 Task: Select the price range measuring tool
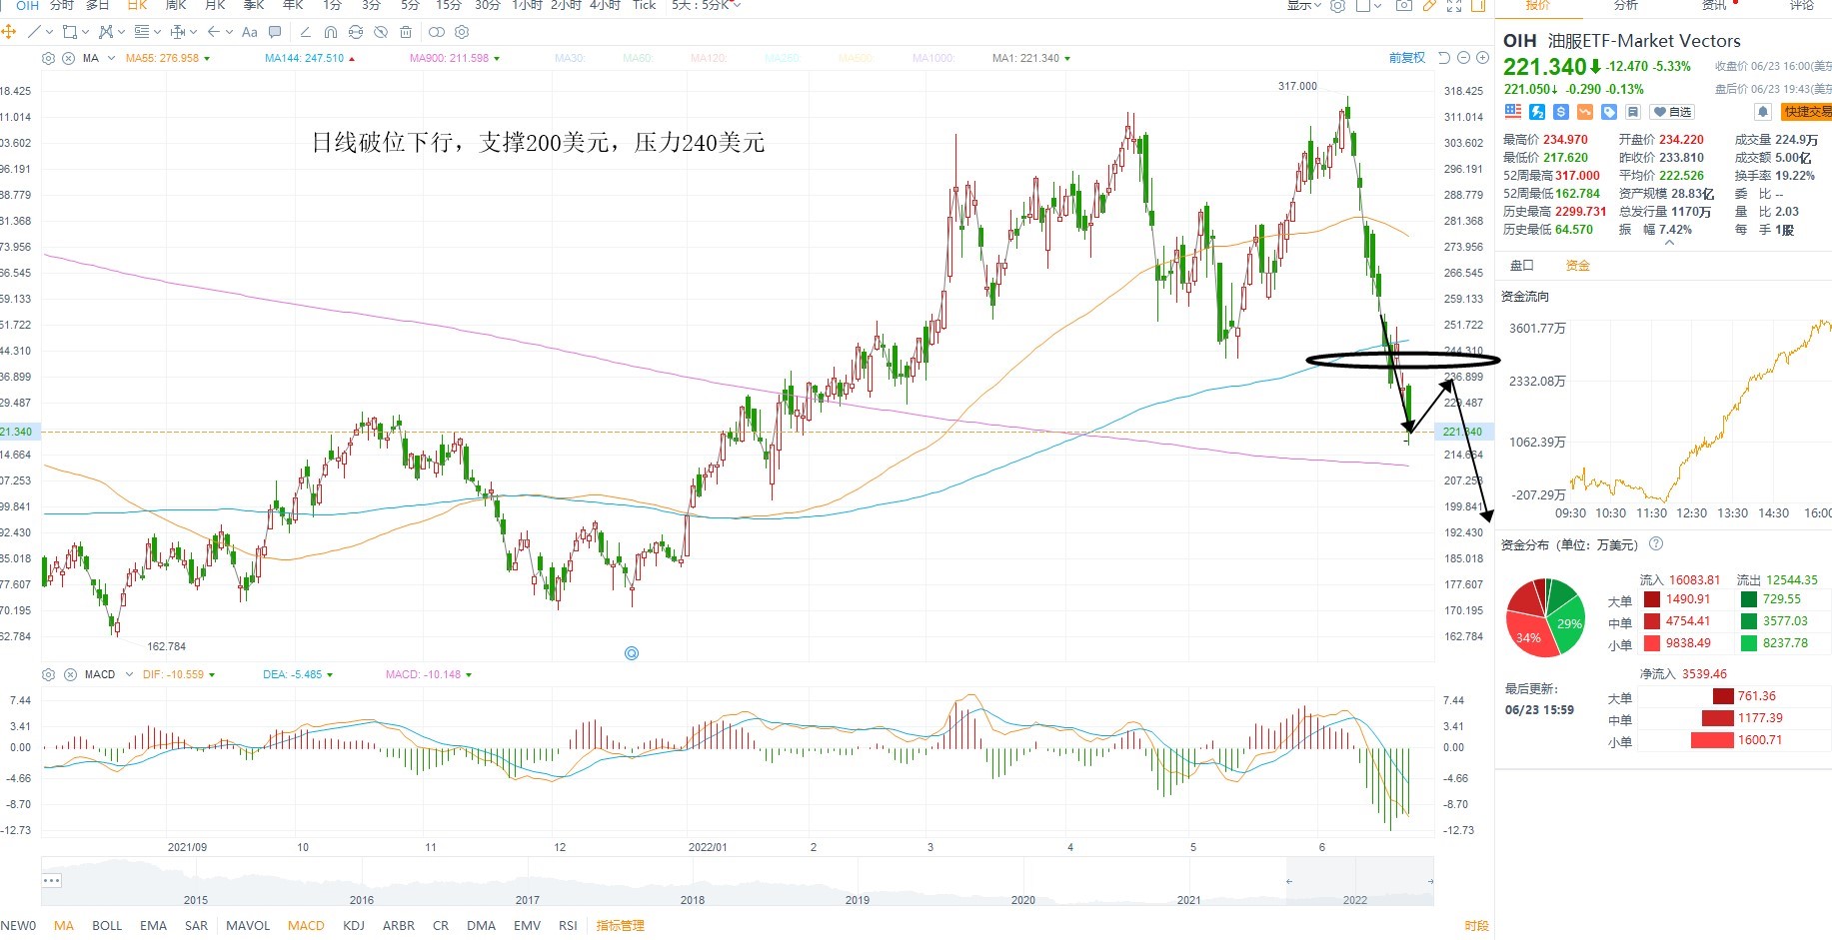point(177,32)
